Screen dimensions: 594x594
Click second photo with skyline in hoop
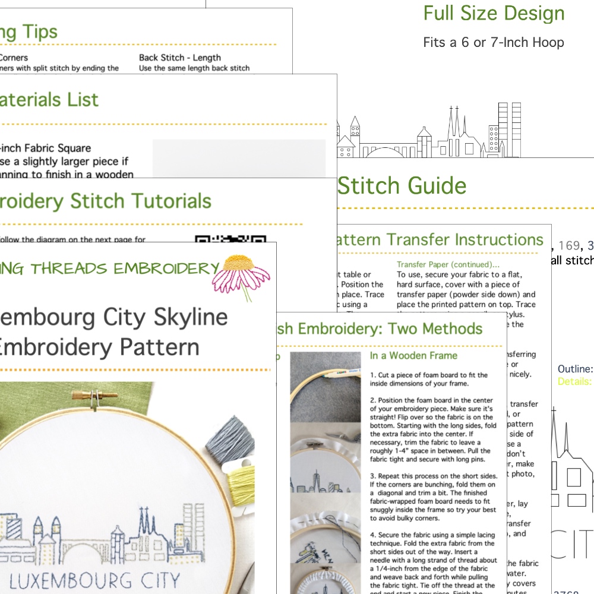click(x=326, y=457)
